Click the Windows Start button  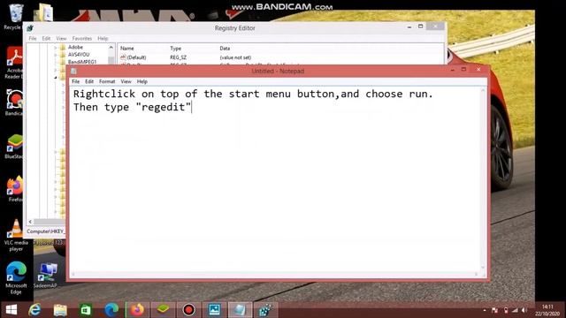[11, 310]
